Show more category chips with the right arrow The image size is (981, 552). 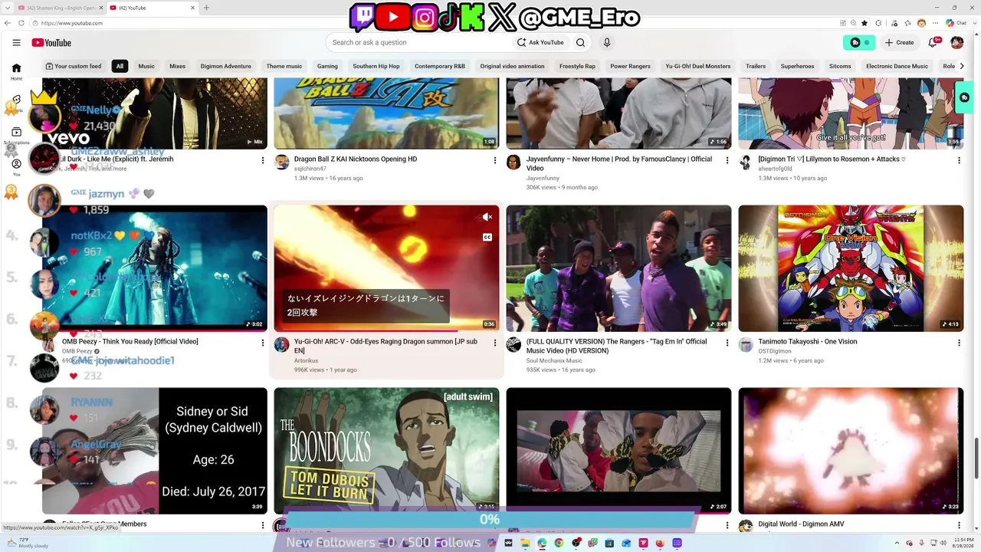tap(963, 66)
